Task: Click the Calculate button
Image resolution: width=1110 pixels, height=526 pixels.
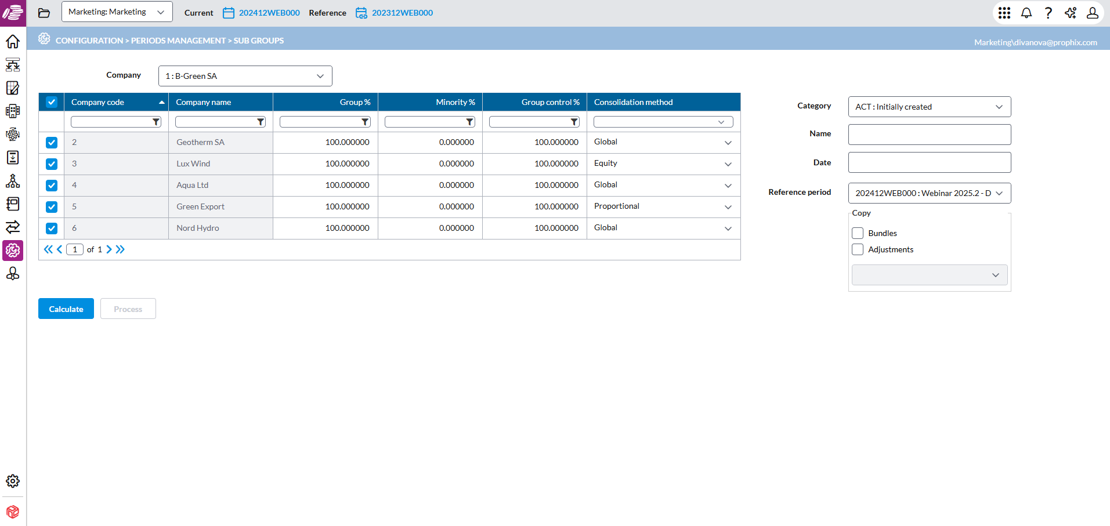Action: coord(66,308)
